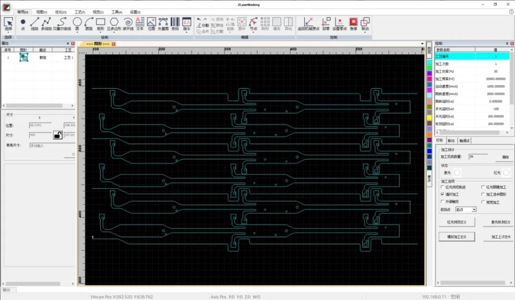Viewport: 515px width, 300px height.
Task: Enable 外部触发 external trigger checkbox
Action: pos(443,201)
